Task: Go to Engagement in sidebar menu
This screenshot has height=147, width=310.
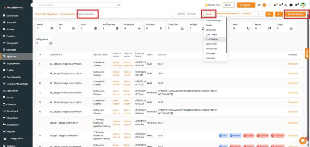Action: point(13,63)
